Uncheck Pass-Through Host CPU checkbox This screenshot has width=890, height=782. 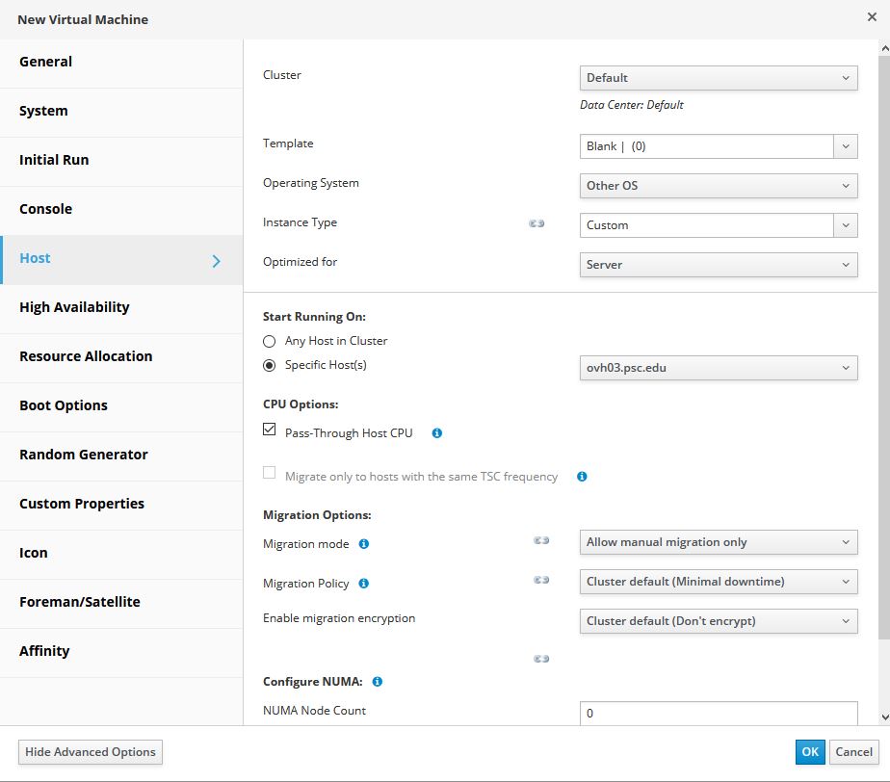click(270, 430)
